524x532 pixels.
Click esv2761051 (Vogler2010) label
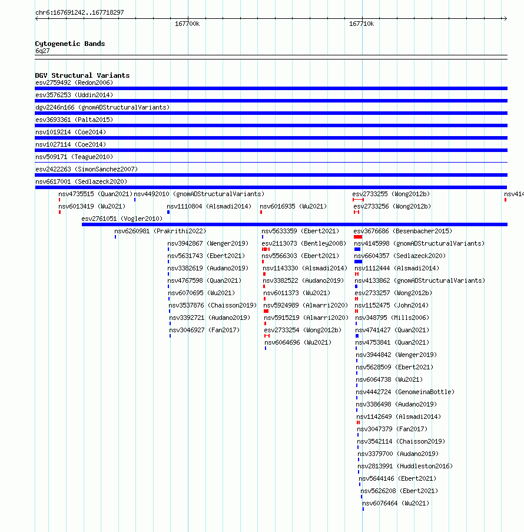122,219
